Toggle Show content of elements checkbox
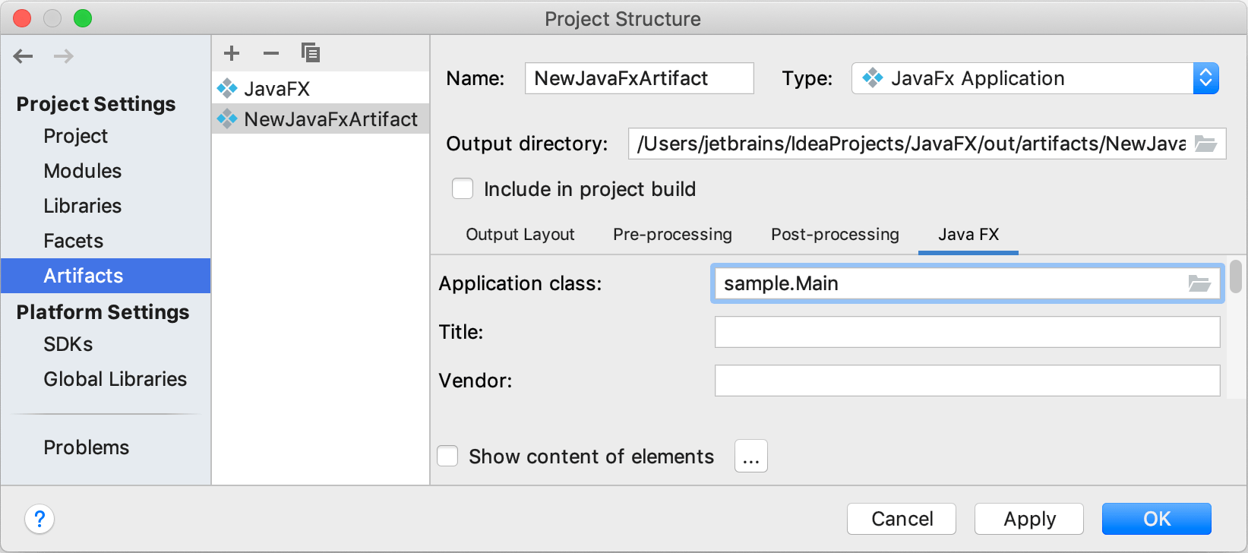1248x553 pixels. (447, 457)
